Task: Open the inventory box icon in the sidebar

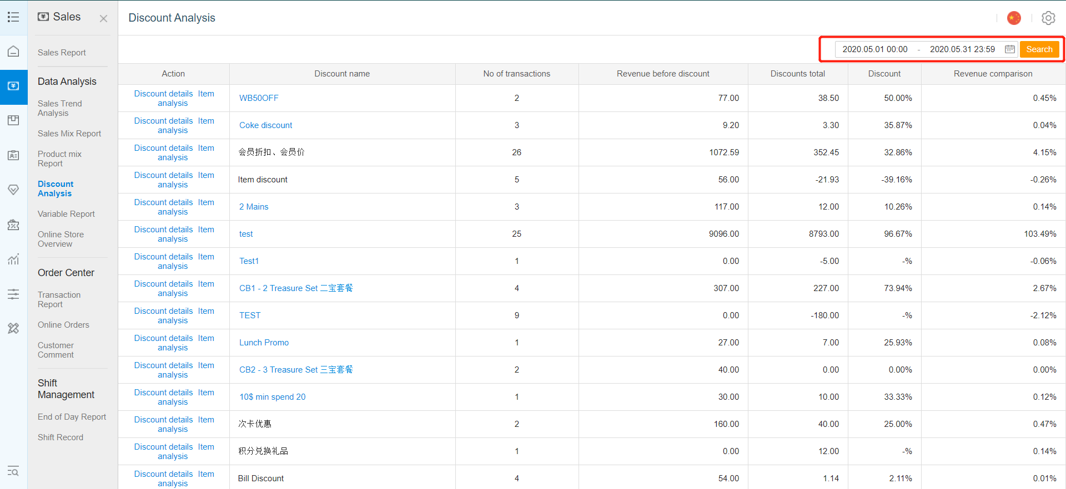Action: point(13,120)
